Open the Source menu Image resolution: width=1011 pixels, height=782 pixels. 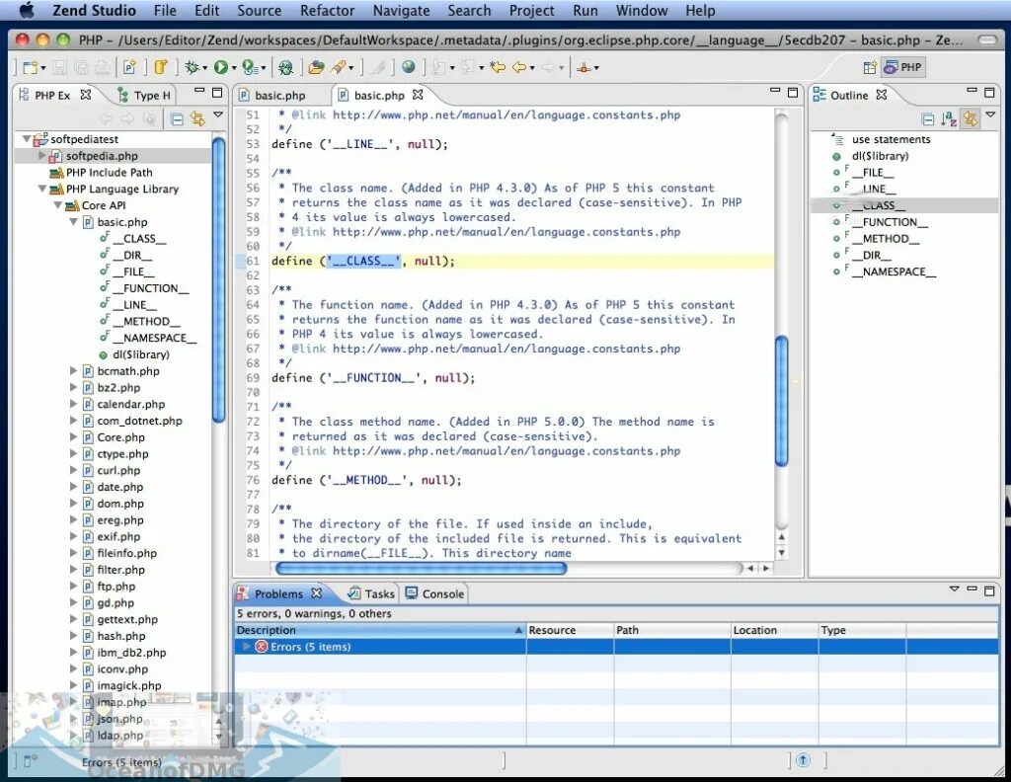(x=259, y=10)
